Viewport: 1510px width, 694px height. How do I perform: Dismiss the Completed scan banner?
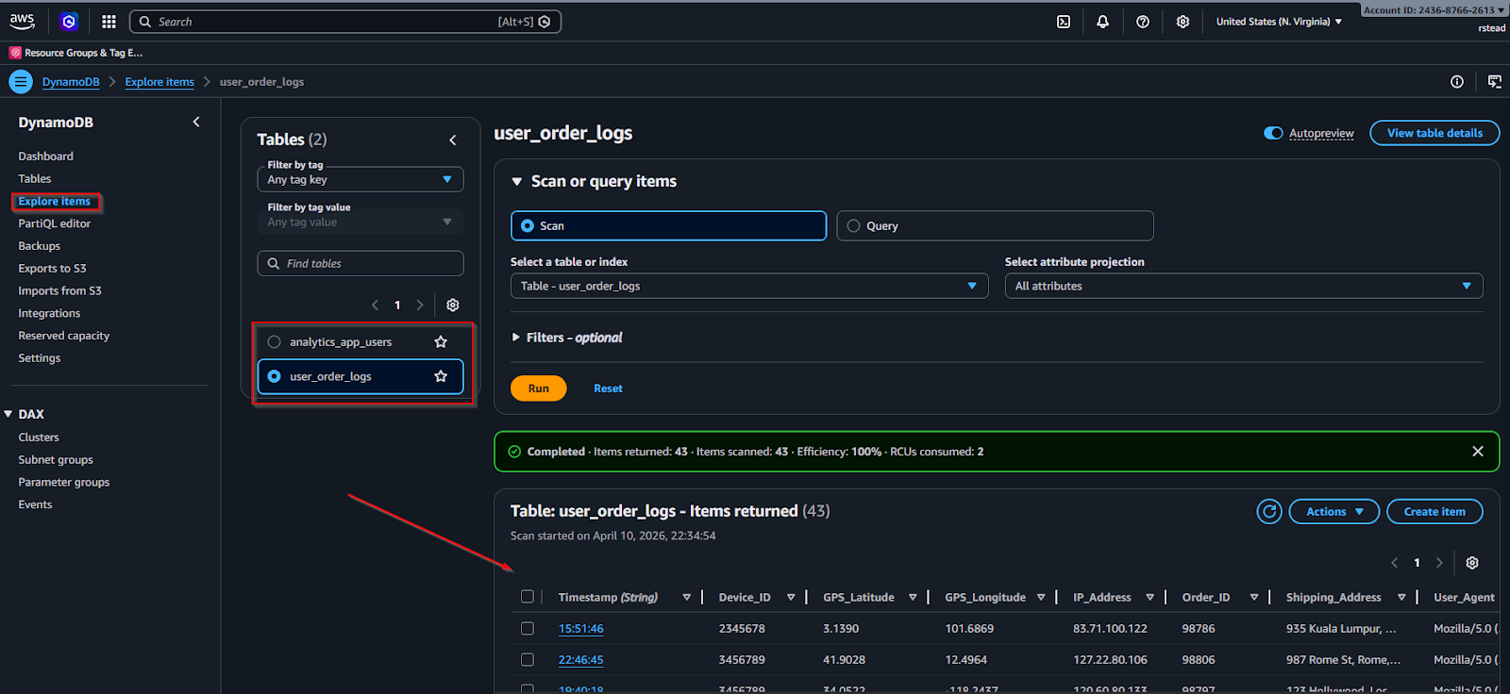[1478, 452]
